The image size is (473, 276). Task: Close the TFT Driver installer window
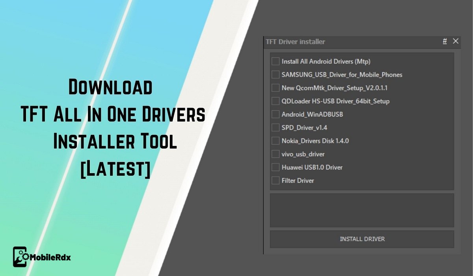point(456,41)
